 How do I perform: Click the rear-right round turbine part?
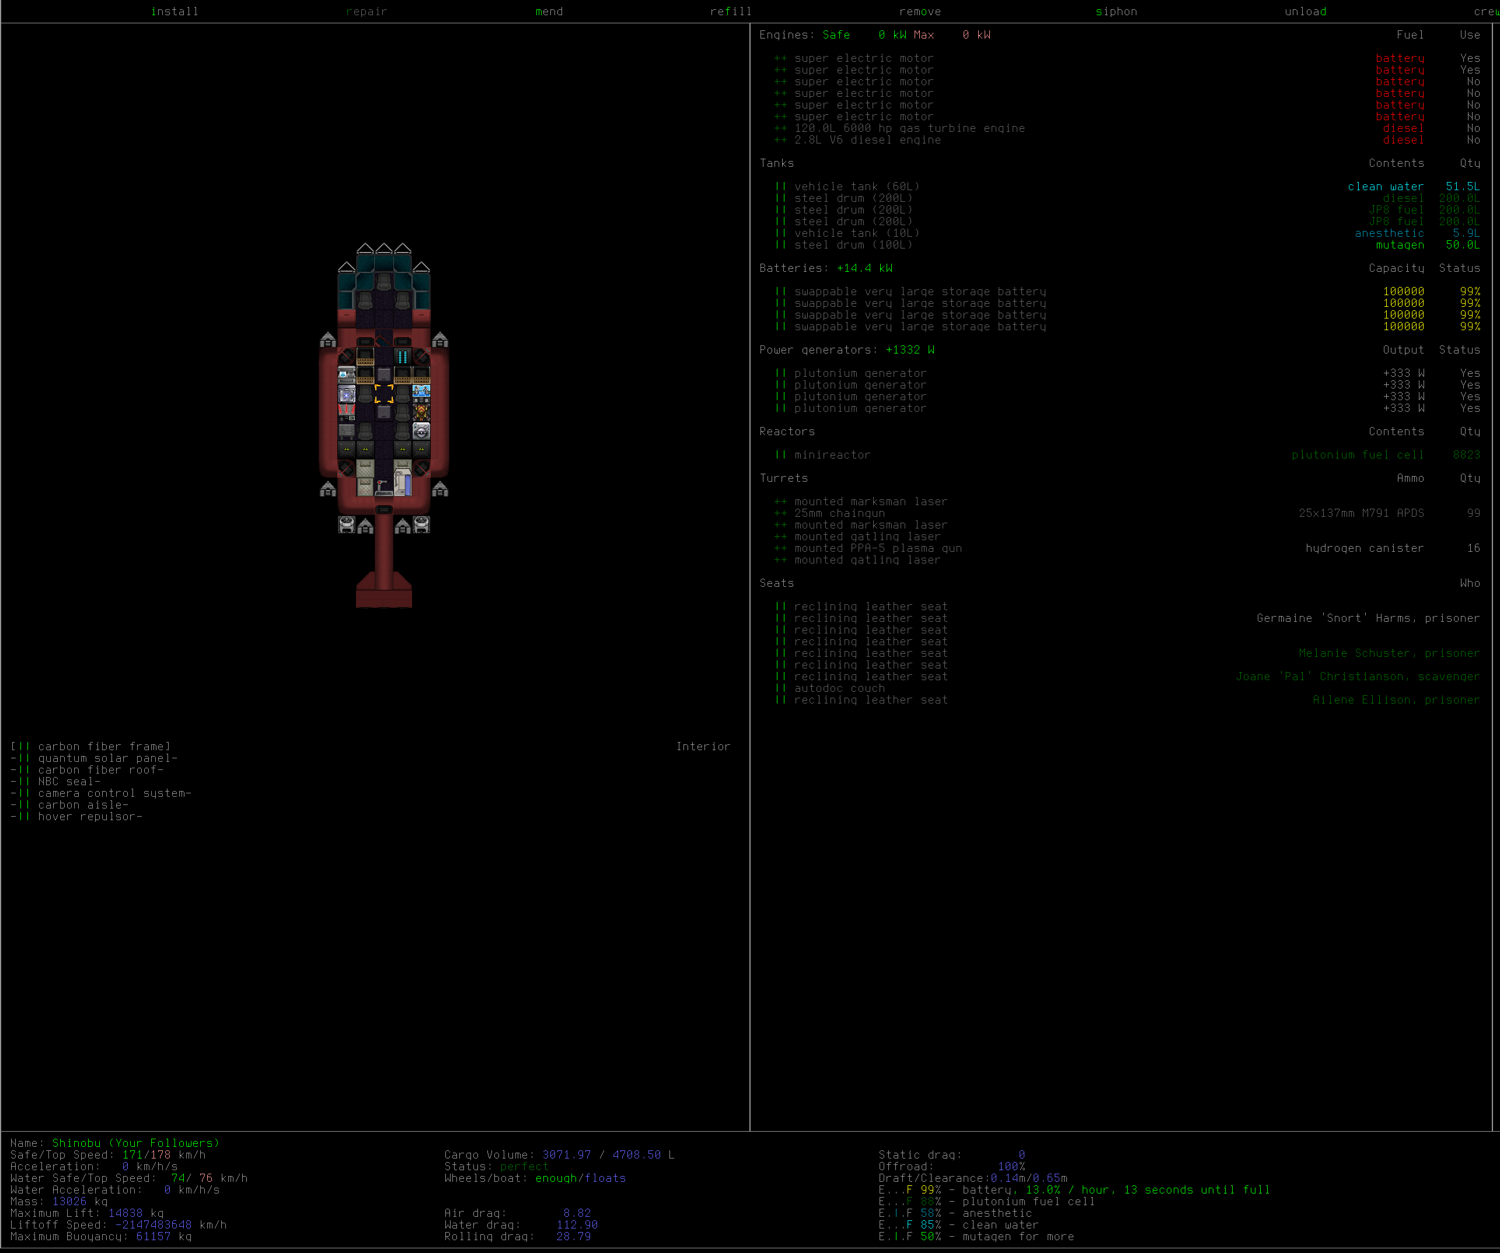421,526
